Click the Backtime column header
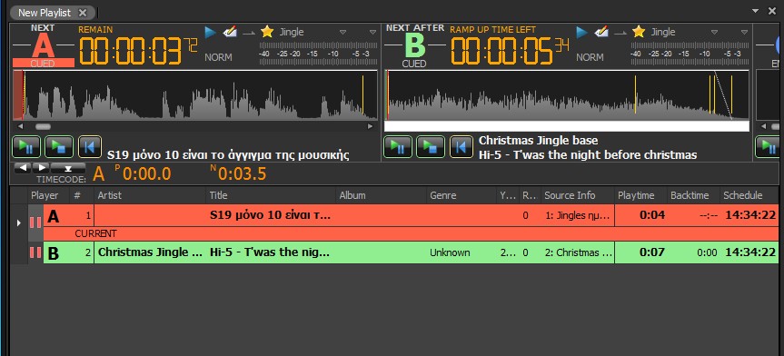Screen dimensions: 784x356 click(x=693, y=195)
